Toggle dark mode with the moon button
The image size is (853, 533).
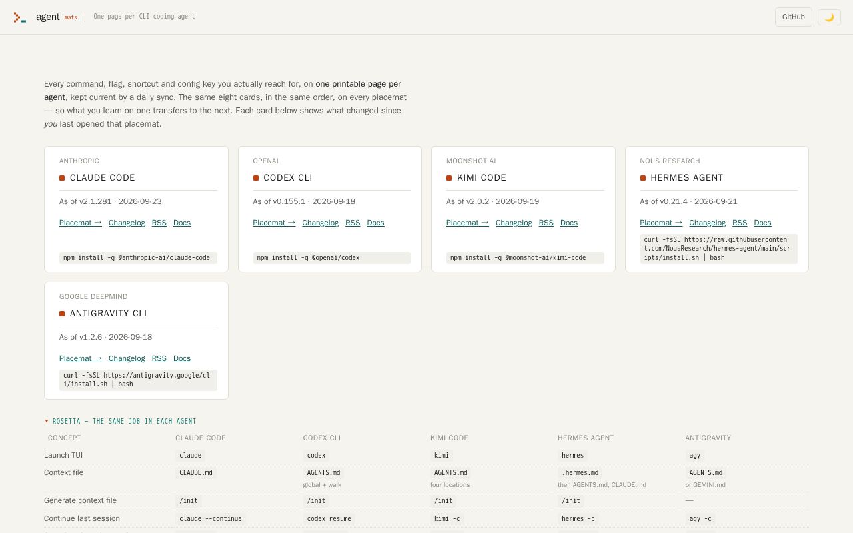point(829,17)
